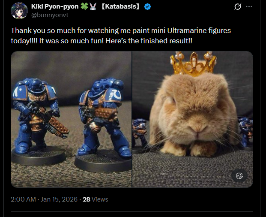Click the 【Katabasis】 tag in the name
The image size is (266, 217).
[121, 6]
